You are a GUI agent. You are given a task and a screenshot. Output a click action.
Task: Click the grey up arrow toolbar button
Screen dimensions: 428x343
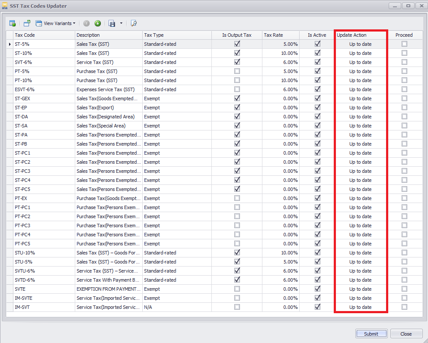point(86,23)
